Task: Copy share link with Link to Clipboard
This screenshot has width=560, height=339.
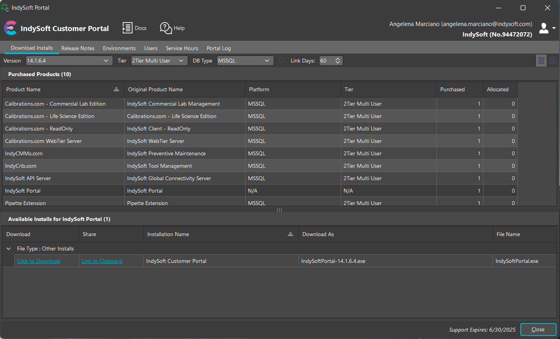Action: [x=102, y=261]
